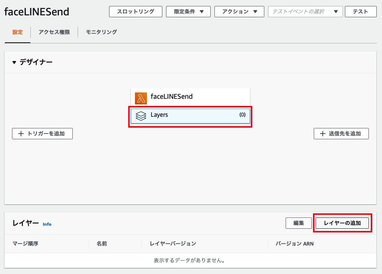Open the Info link beside レイヤー
Image resolution: width=382 pixels, height=274 pixels.
point(47,224)
